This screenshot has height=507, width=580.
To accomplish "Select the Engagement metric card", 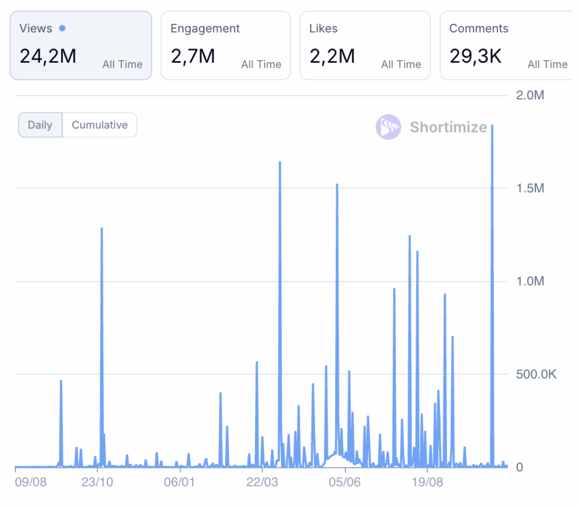I will 225,45.
